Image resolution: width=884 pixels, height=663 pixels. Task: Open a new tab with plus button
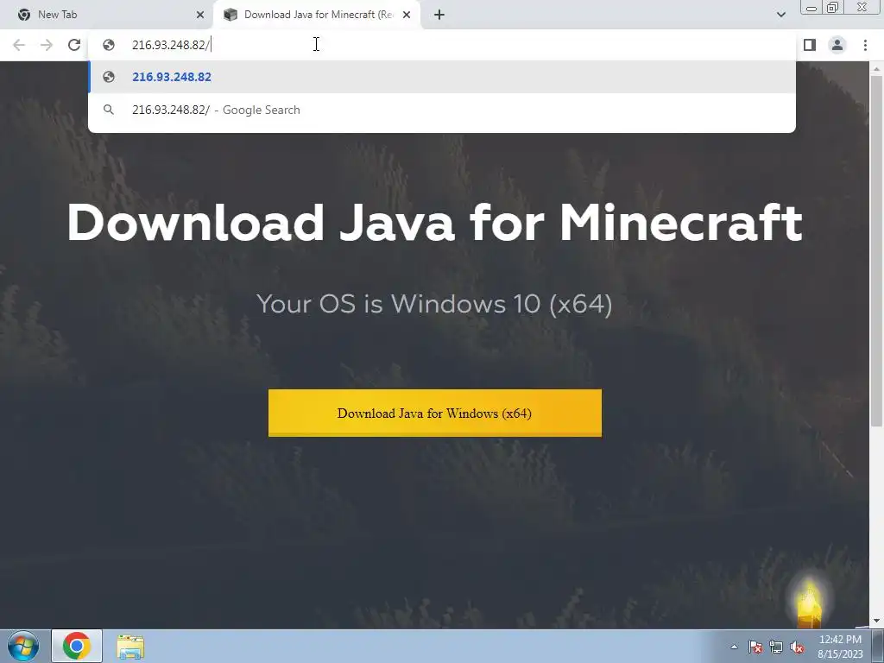[x=439, y=15]
